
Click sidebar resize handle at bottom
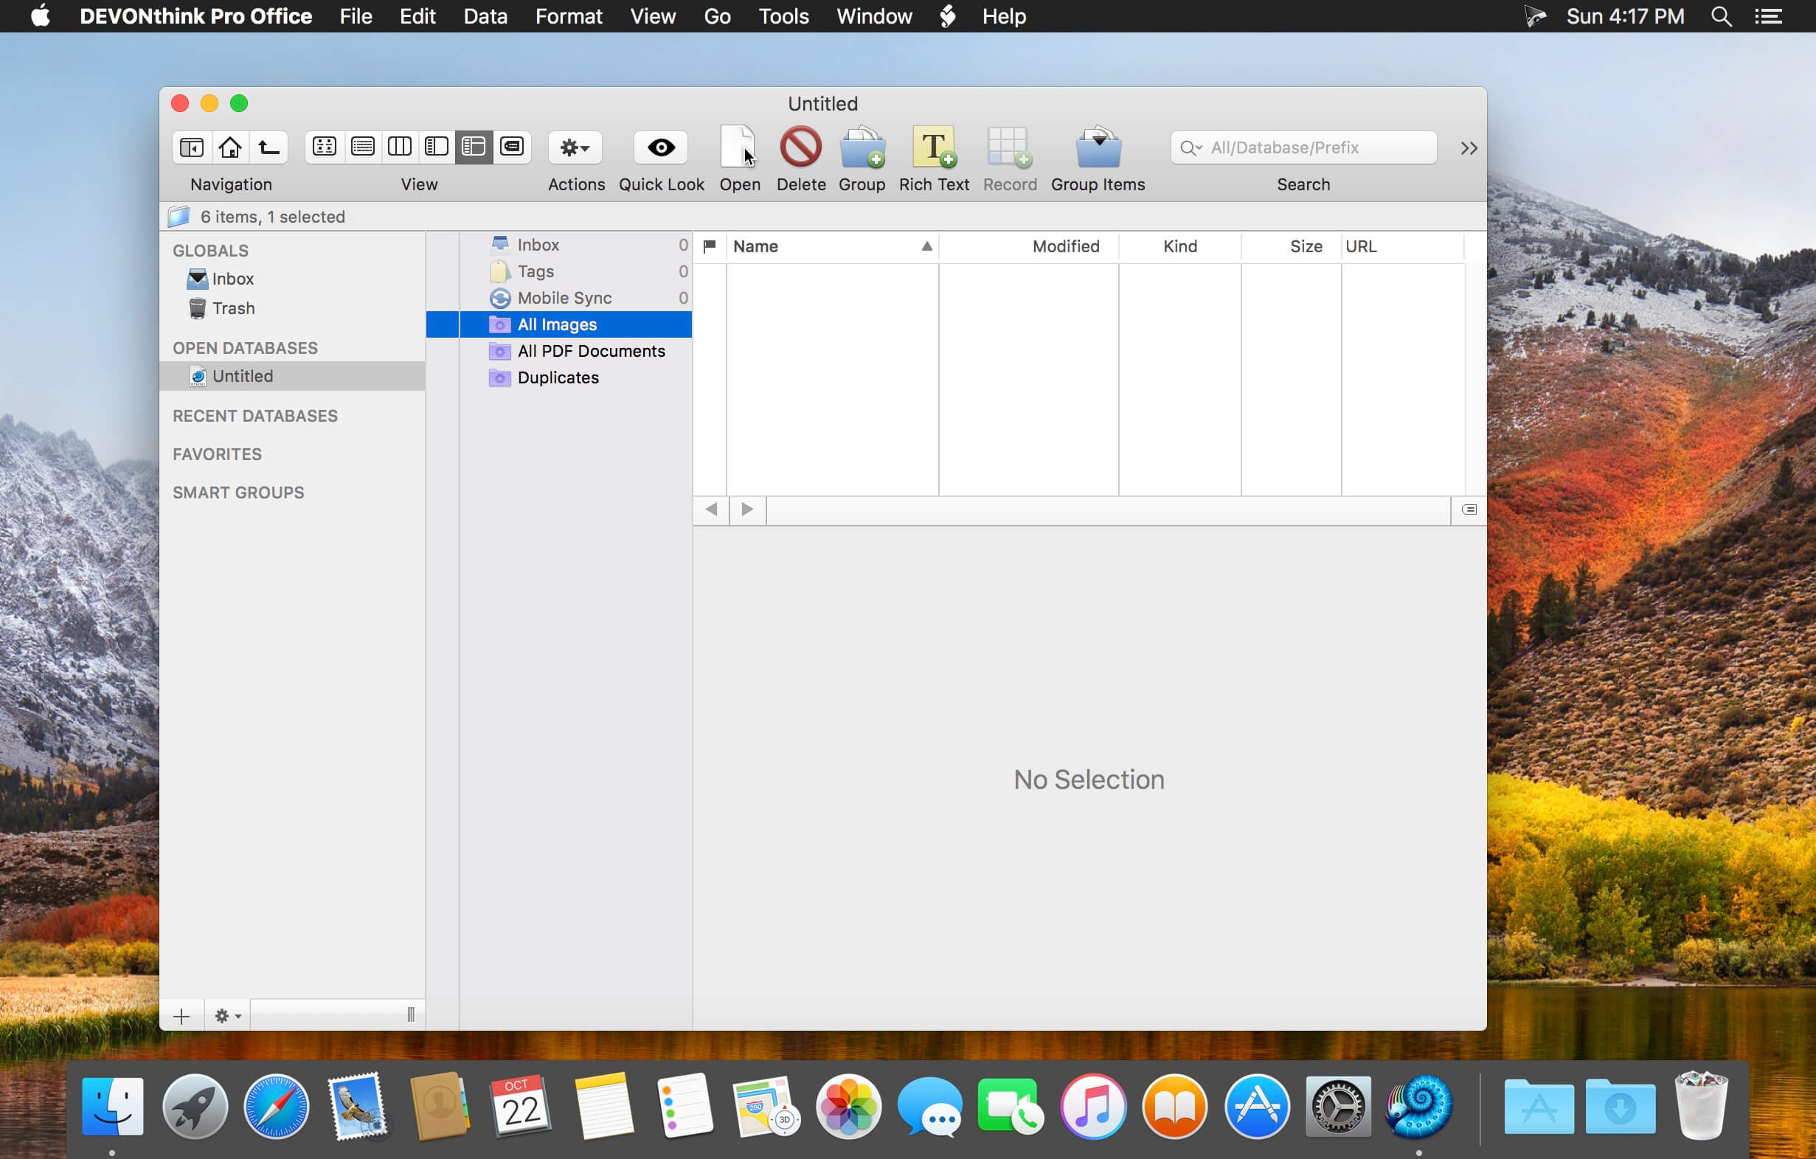click(411, 1014)
